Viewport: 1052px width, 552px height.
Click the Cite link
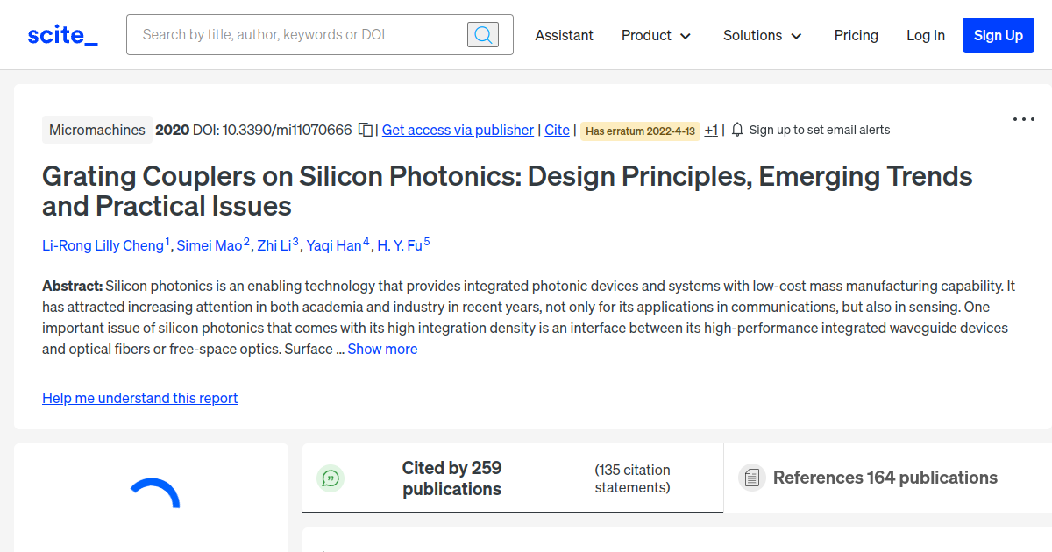[x=557, y=130]
